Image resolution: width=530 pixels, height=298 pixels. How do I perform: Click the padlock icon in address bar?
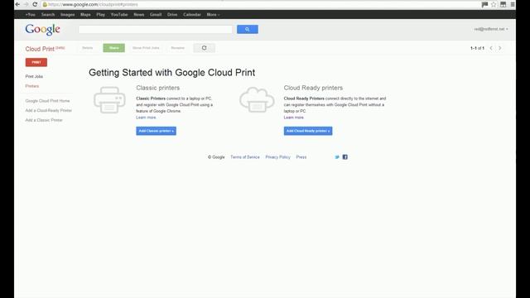[x=45, y=4]
